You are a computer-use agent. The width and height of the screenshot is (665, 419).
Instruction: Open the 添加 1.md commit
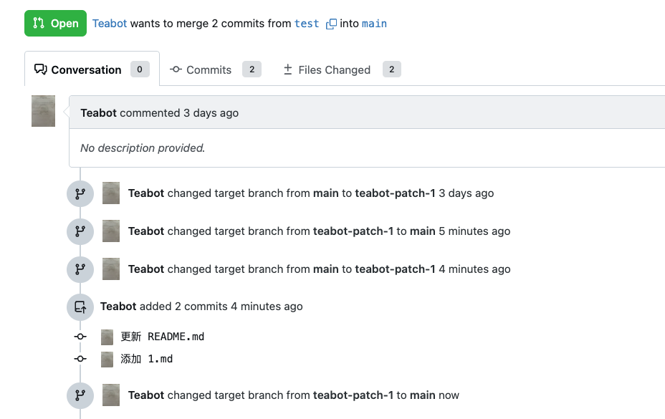coord(147,359)
